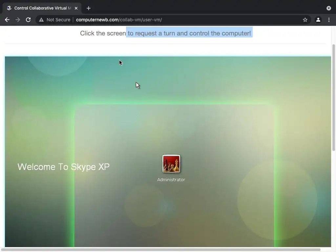The width and height of the screenshot is (336, 252).
Task: Click the horizontal page scrollbar
Action: [x=161, y=250]
